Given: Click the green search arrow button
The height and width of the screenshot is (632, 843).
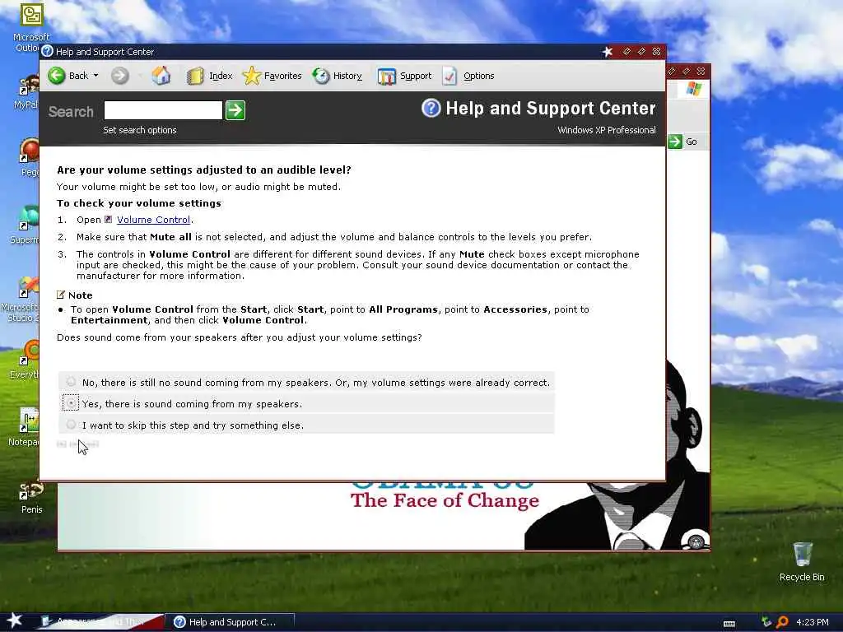Looking at the screenshot, I should click(235, 110).
